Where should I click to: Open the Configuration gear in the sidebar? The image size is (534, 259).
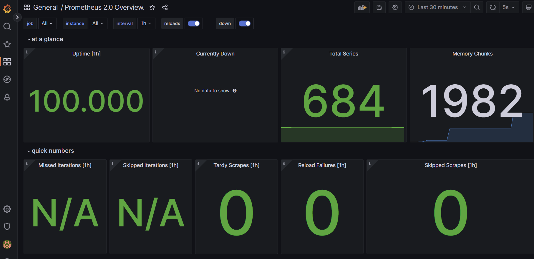pos(7,209)
